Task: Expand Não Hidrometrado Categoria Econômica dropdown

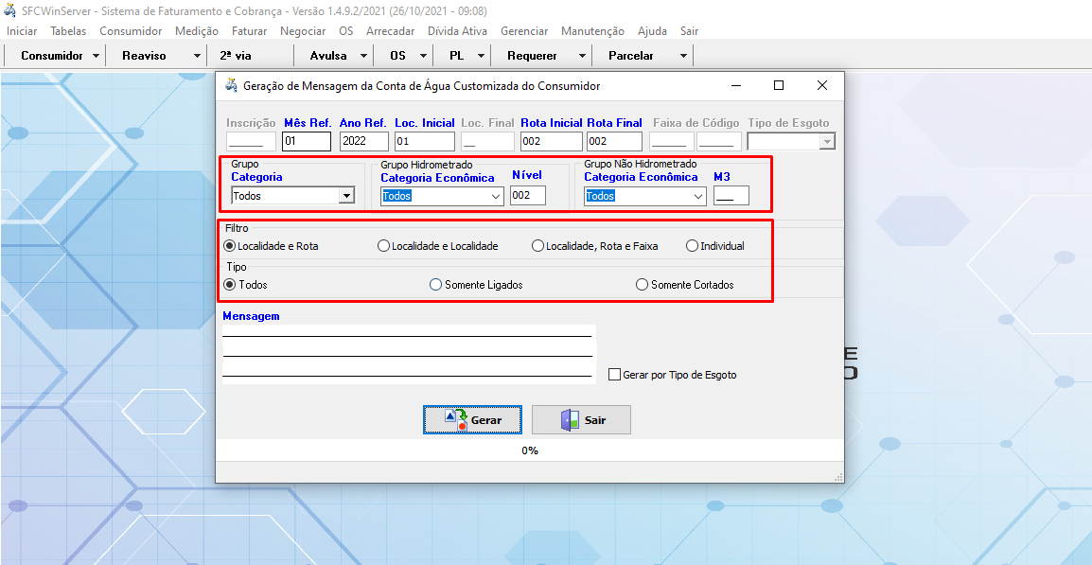Action: pyautogui.click(x=698, y=196)
